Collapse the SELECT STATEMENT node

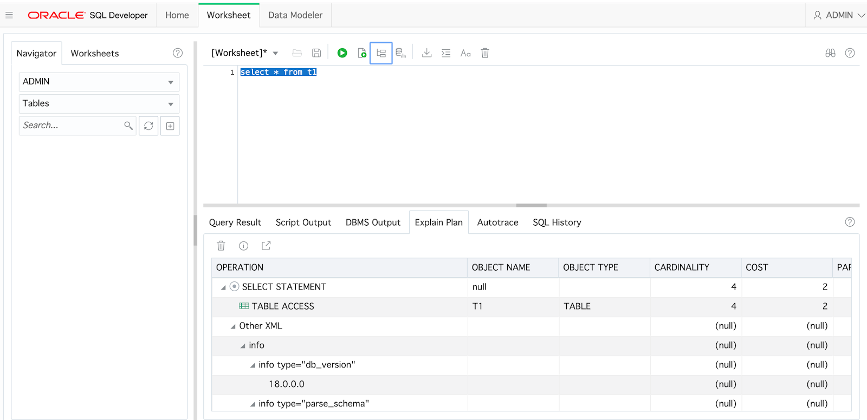pos(223,287)
